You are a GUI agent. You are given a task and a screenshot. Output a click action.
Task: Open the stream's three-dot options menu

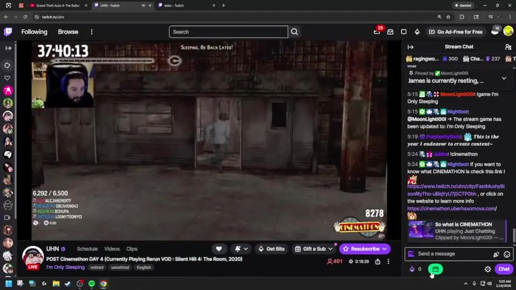point(388,261)
